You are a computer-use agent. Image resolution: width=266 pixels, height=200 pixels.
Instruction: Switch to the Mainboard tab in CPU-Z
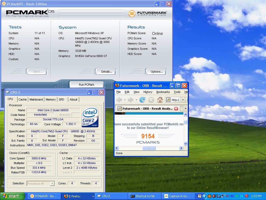point(36,99)
